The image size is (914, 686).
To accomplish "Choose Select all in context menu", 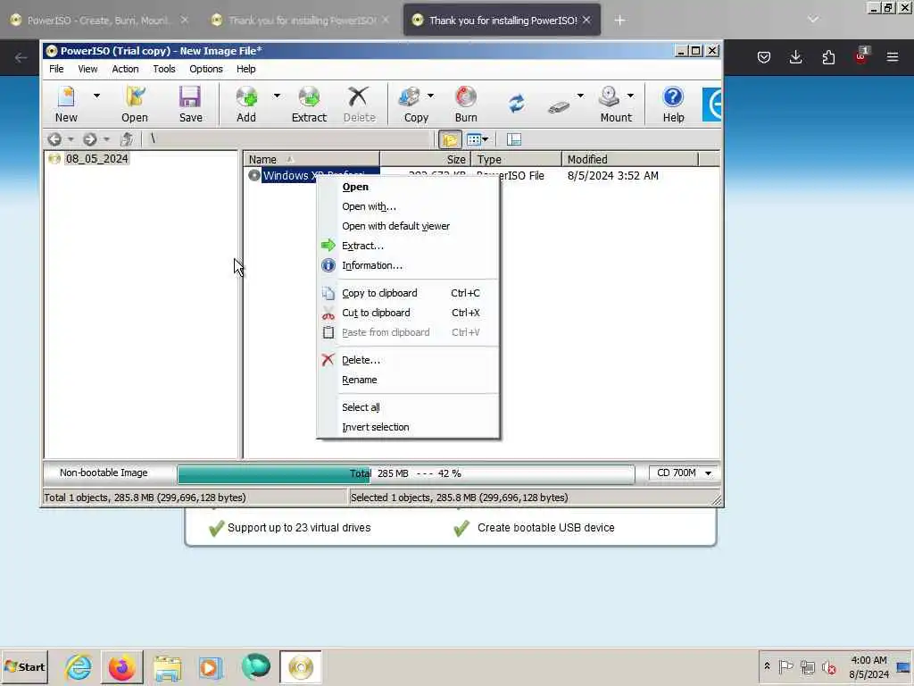I will click(407, 407).
